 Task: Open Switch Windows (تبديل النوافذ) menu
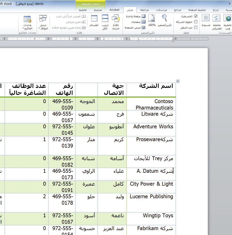point(43,22)
